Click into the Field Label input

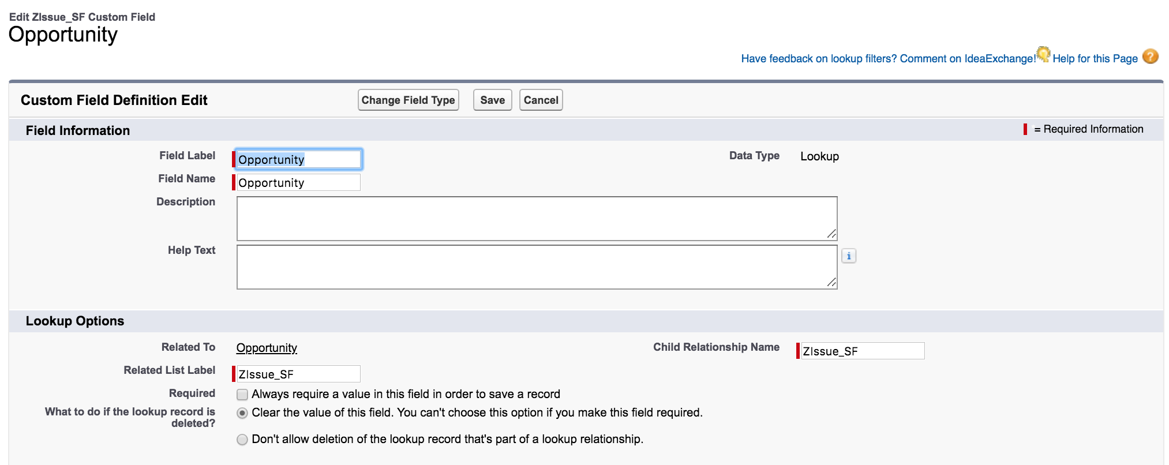tap(299, 160)
